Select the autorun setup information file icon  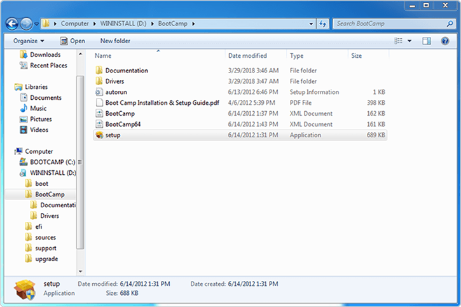click(x=99, y=92)
